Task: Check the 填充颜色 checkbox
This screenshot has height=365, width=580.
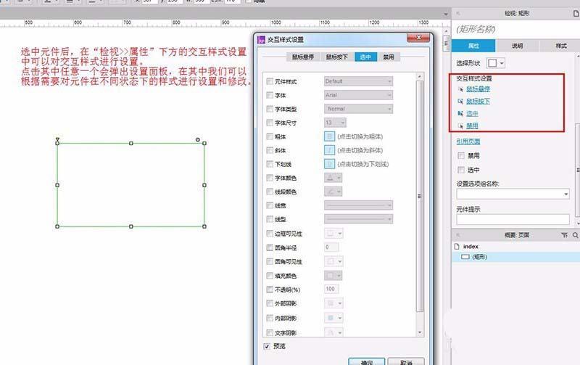Action: pyautogui.click(x=270, y=276)
